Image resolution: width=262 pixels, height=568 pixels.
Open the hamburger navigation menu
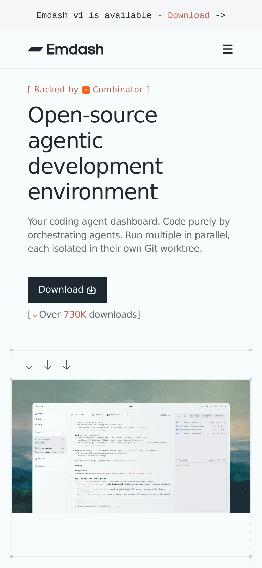click(227, 49)
